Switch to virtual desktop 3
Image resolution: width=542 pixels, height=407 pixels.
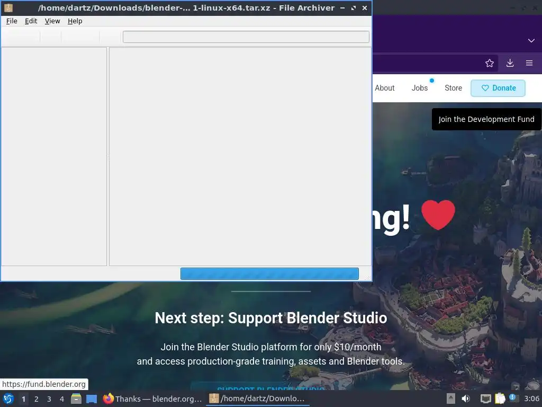(x=49, y=399)
